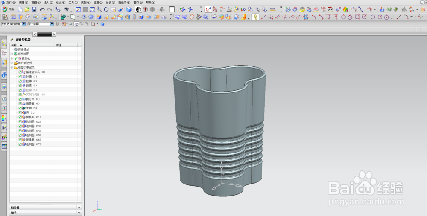427x216 pixels.
Task: Toggle checkbox for 替换面 (11)
Action: pyautogui.click(x=20, y=117)
